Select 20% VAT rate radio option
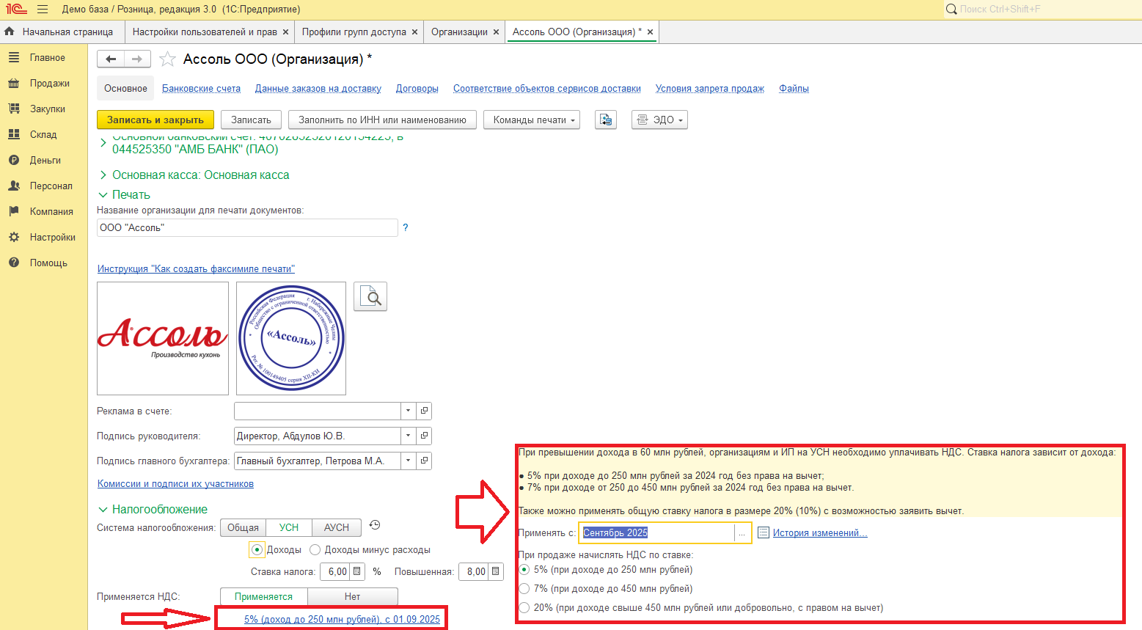This screenshot has width=1142, height=630. point(524,608)
